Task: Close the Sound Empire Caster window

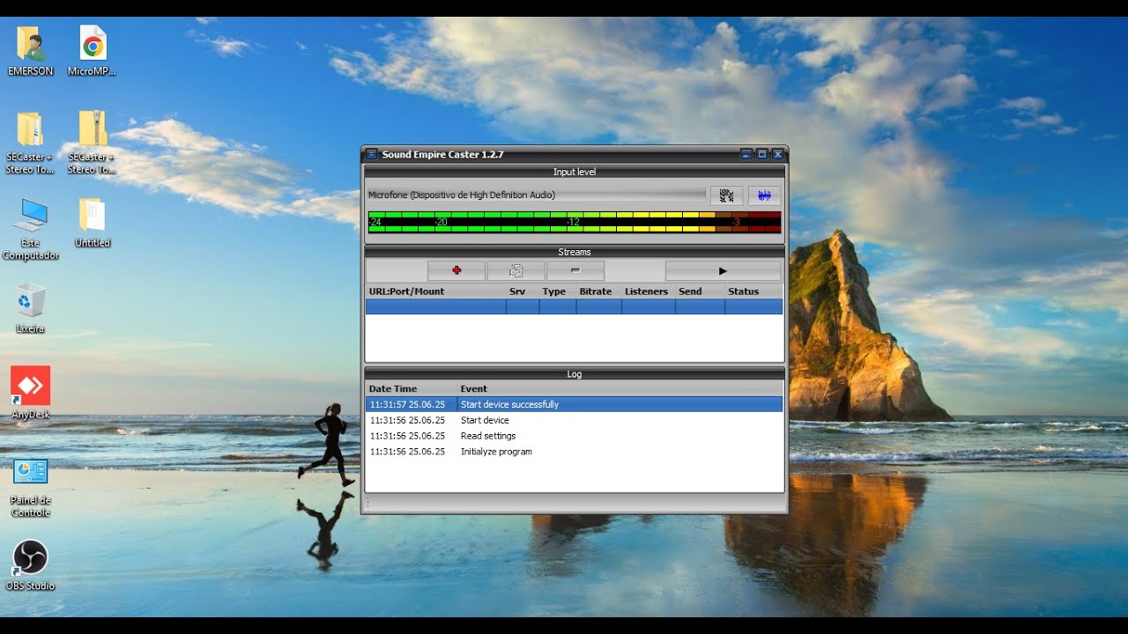Action: 777,154
